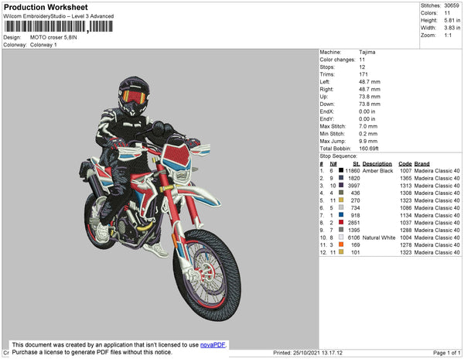
Task: Select the width value 3.83 in
Action: [x=452, y=28]
